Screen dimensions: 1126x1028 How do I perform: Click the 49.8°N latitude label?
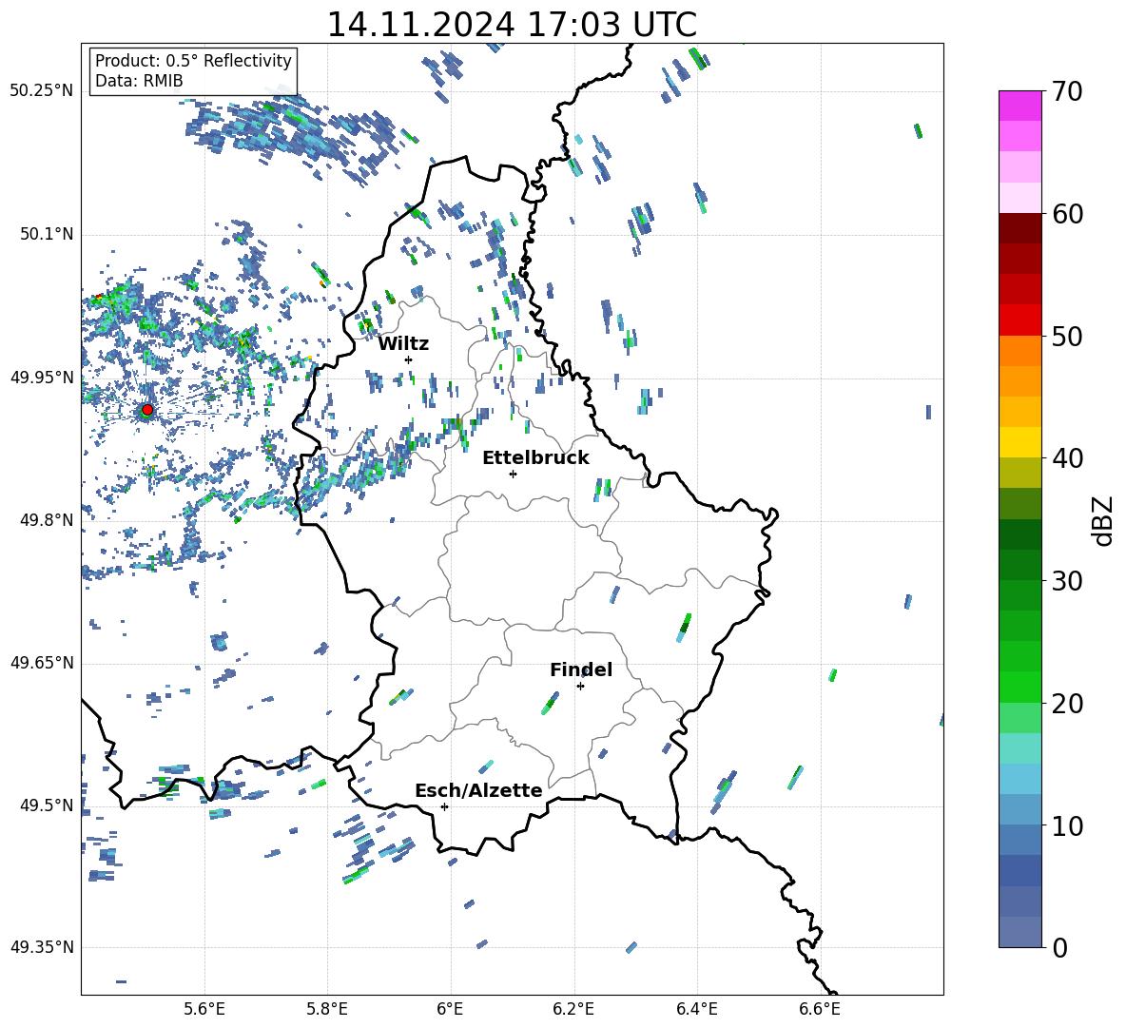coord(47,520)
